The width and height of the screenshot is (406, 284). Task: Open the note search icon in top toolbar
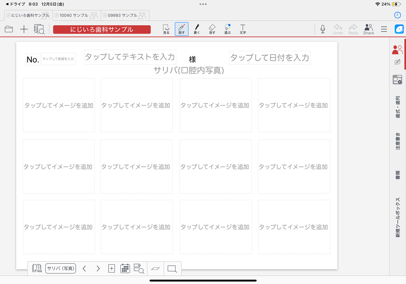pos(39,29)
